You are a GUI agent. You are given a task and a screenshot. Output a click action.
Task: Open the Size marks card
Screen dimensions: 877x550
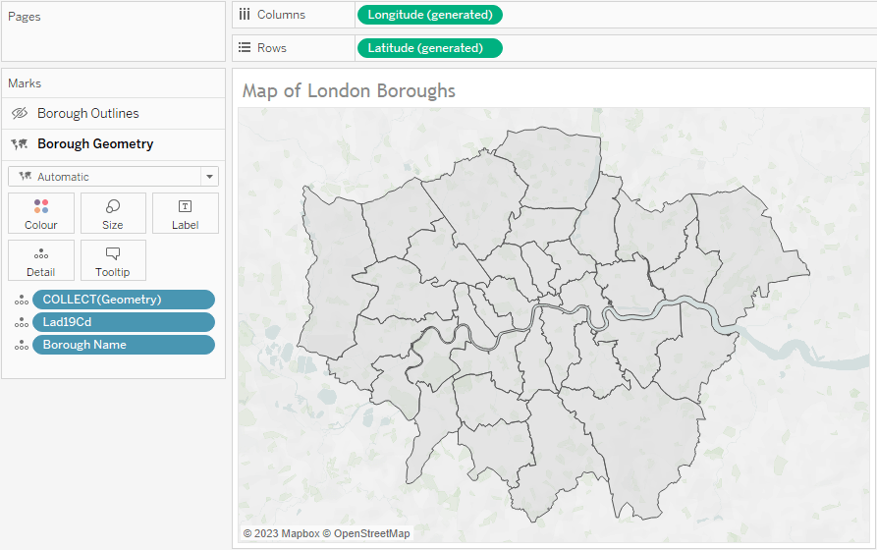coord(113,213)
